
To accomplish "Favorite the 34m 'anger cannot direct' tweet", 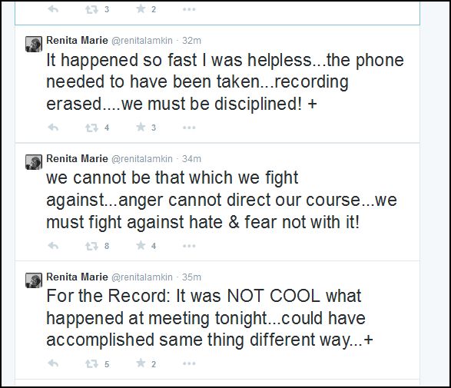I will [x=141, y=245].
